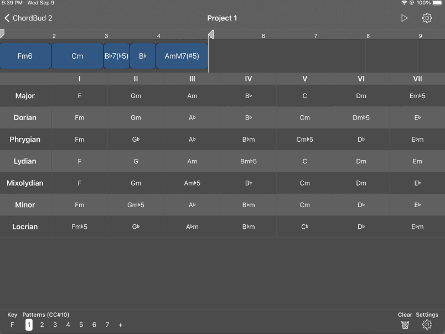
Task: Open project settings gear at top right
Action: click(x=427, y=18)
